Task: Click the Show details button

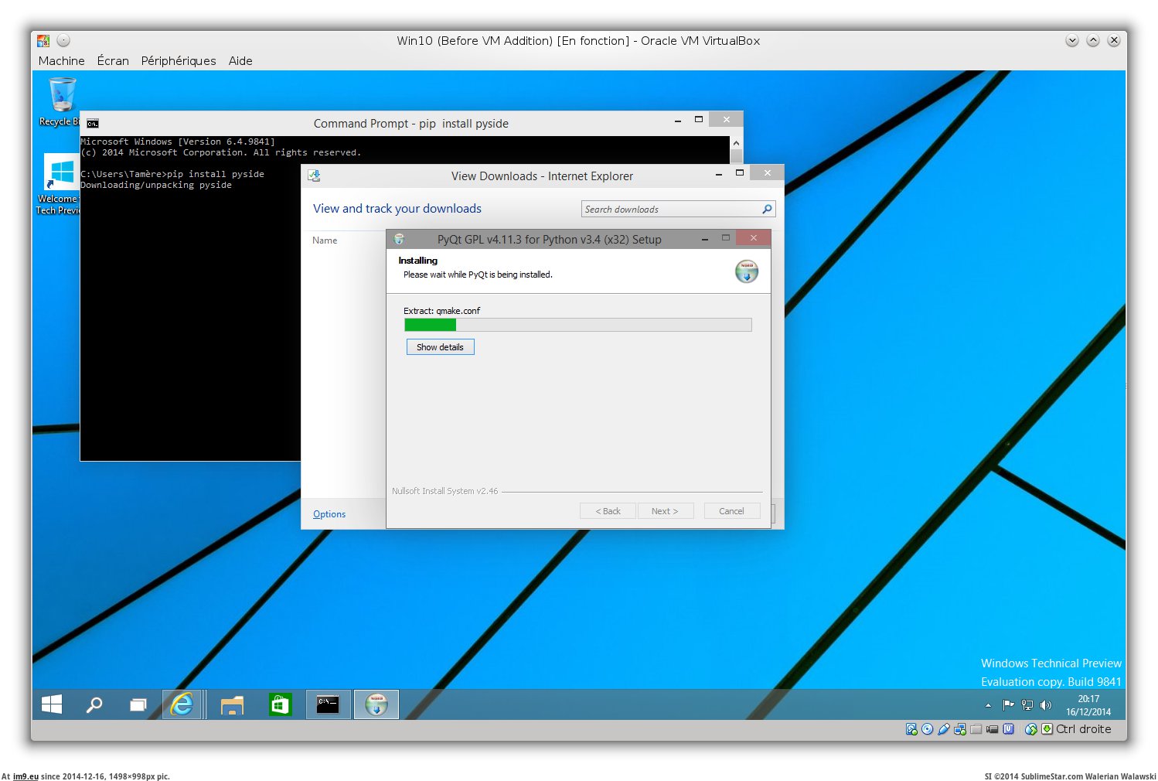Action: pyautogui.click(x=440, y=347)
